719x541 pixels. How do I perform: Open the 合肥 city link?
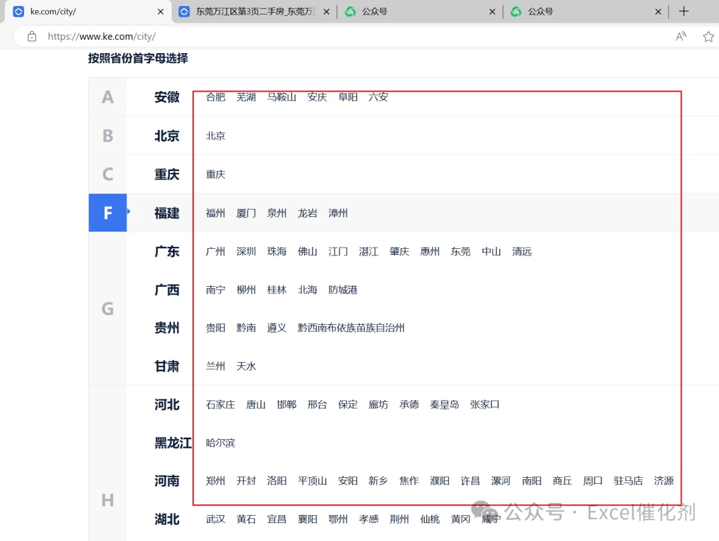[x=216, y=97]
